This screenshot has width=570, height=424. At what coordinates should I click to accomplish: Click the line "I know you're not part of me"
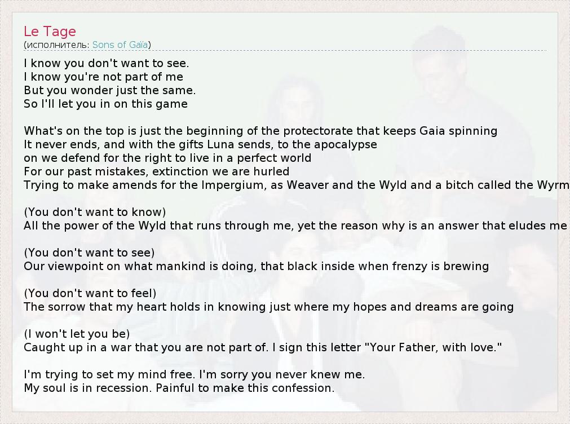103,77
